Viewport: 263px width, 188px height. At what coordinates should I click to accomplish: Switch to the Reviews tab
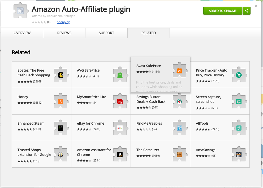click(x=64, y=33)
